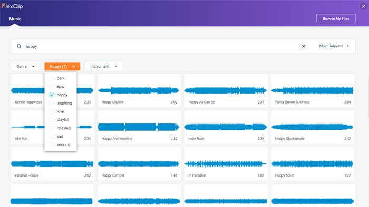This screenshot has height=207, width=369.
Task: Select the Indie Rock track waveform
Action: [226, 127]
